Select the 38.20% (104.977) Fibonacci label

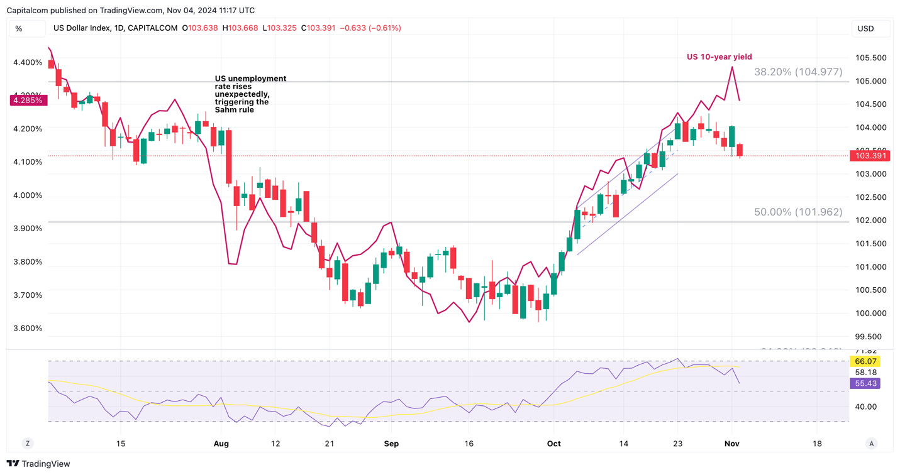click(x=798, y=72)
